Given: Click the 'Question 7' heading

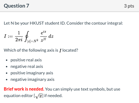Looking at the screenshot, I should 16,6.
